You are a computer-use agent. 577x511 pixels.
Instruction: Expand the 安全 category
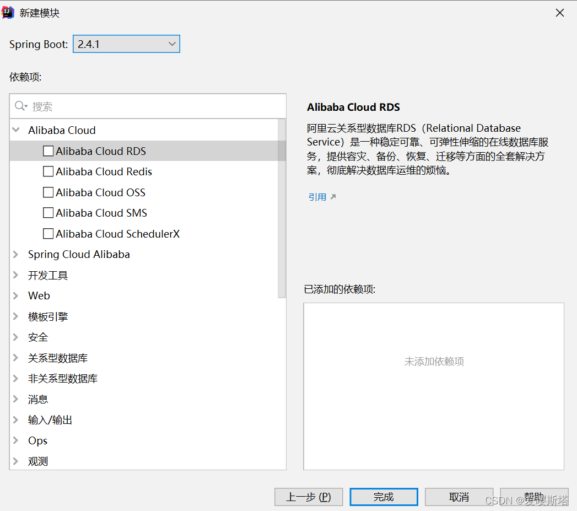(x=16, y=337)
